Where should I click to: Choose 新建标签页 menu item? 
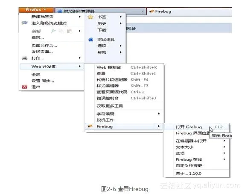click(51, 17)
